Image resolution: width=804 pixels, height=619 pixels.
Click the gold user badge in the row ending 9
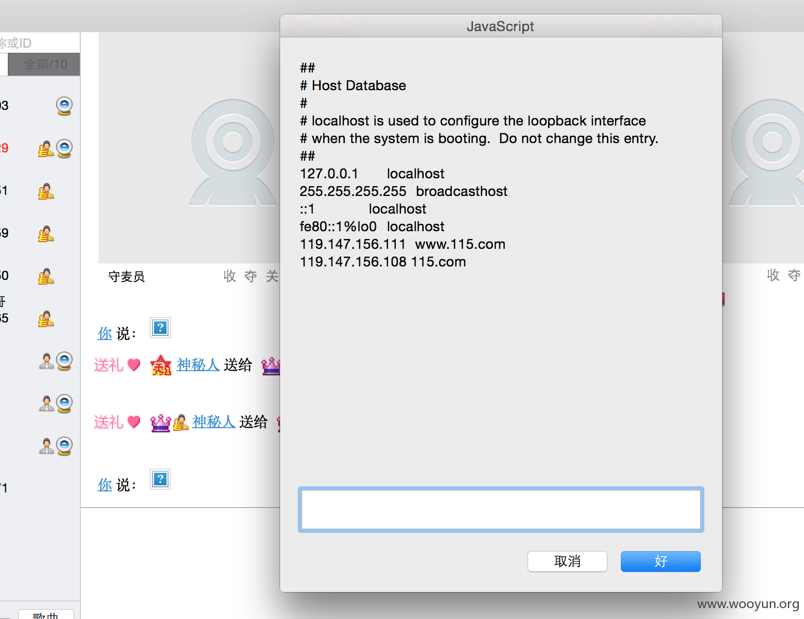46,234
